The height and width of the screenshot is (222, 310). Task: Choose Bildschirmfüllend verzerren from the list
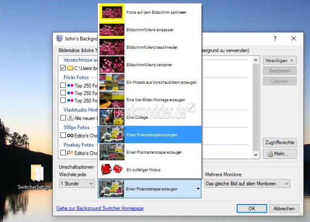click(x=149, y=64)
